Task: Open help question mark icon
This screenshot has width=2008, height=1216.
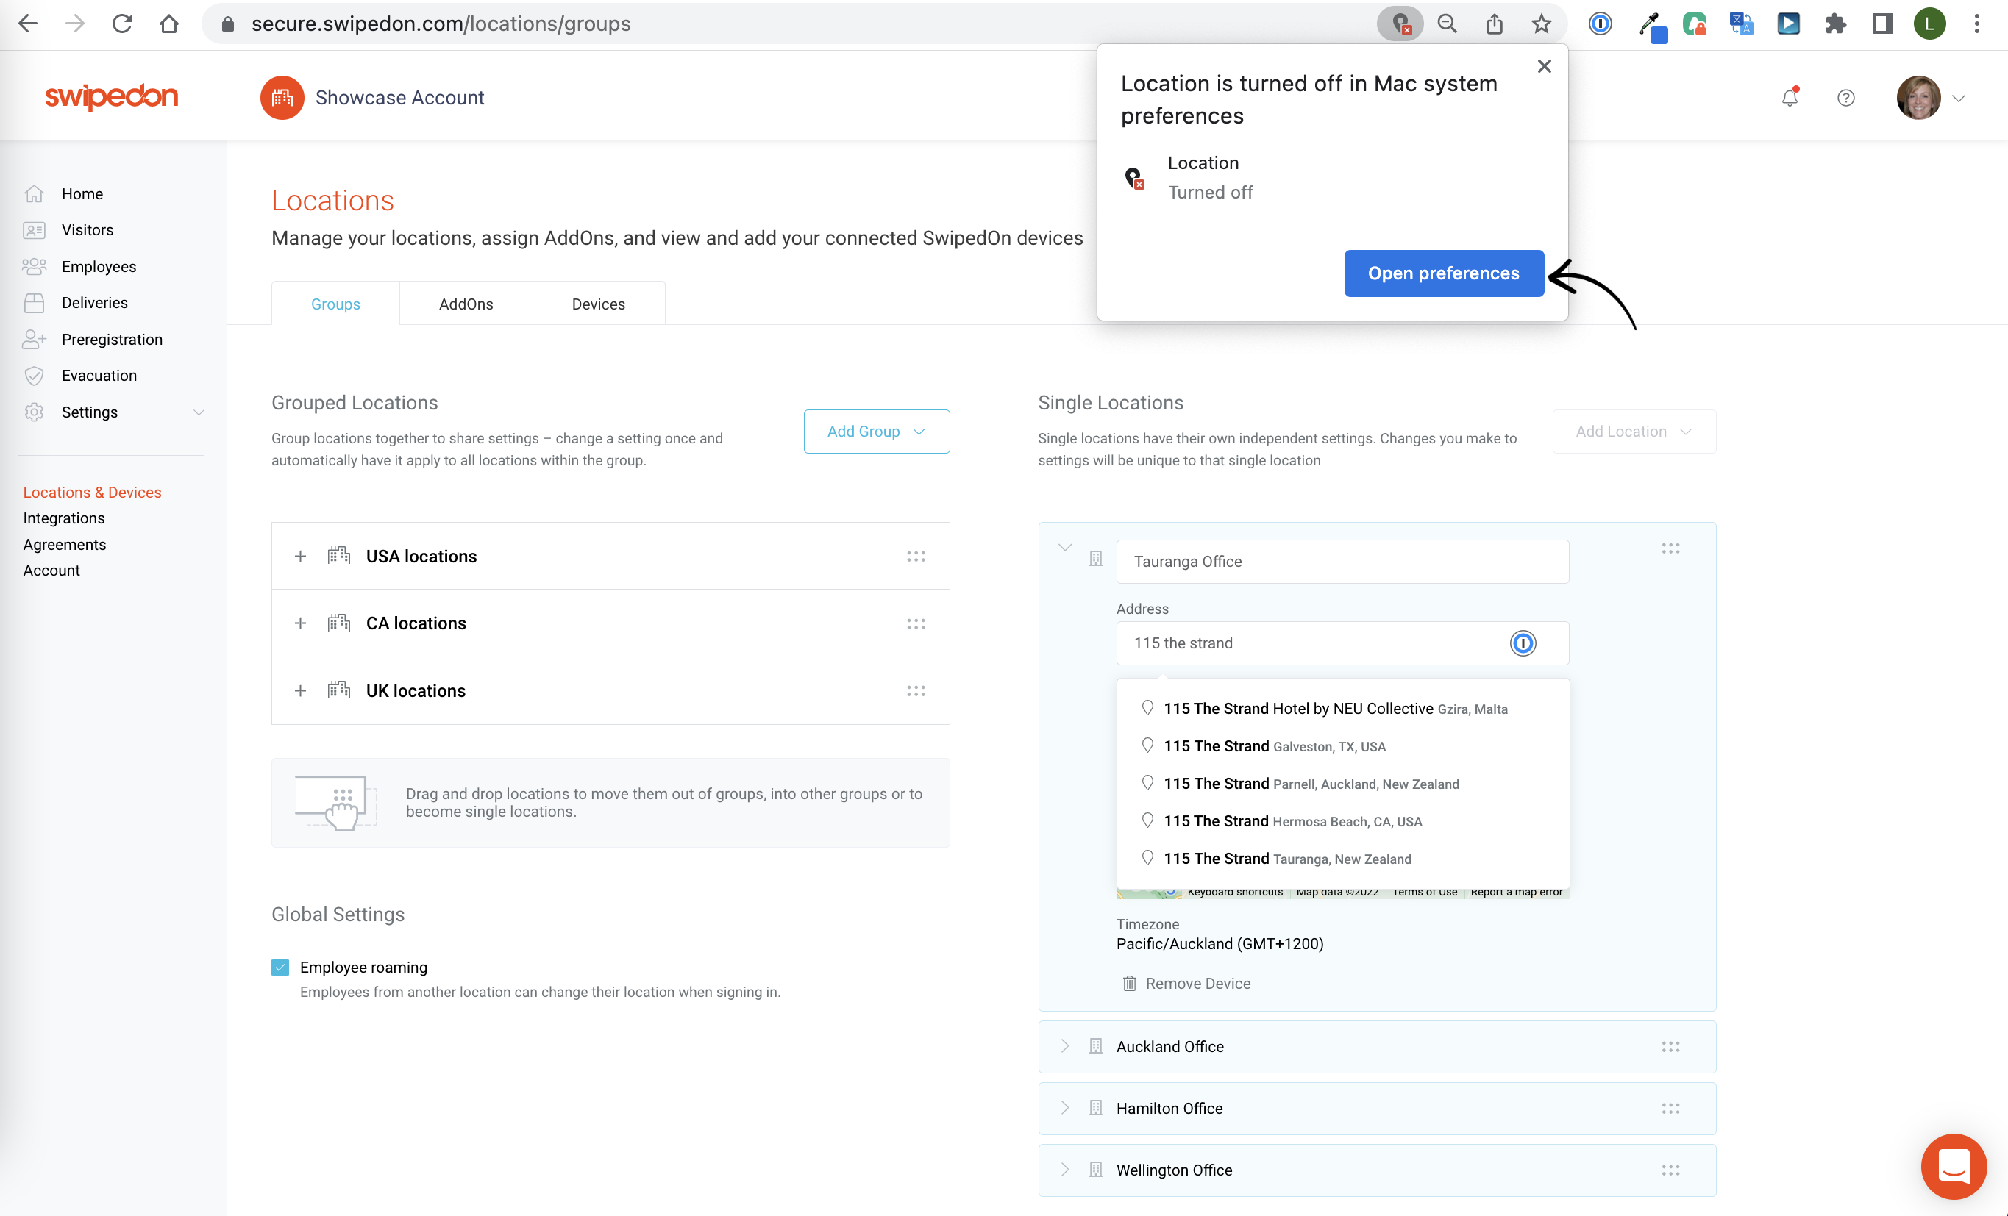Action: (1846, 98)
